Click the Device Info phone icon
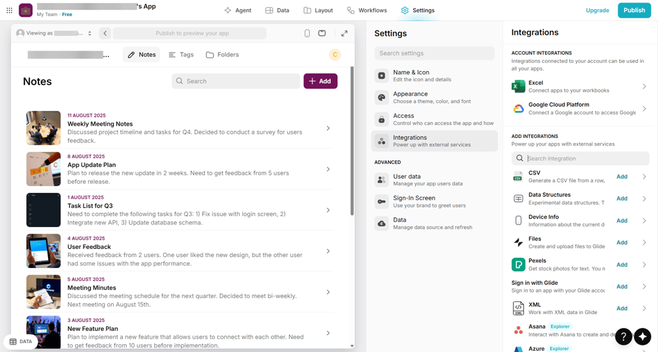Image resolution: width=658 pixels, height=352 pixels. tap(519, 221)
